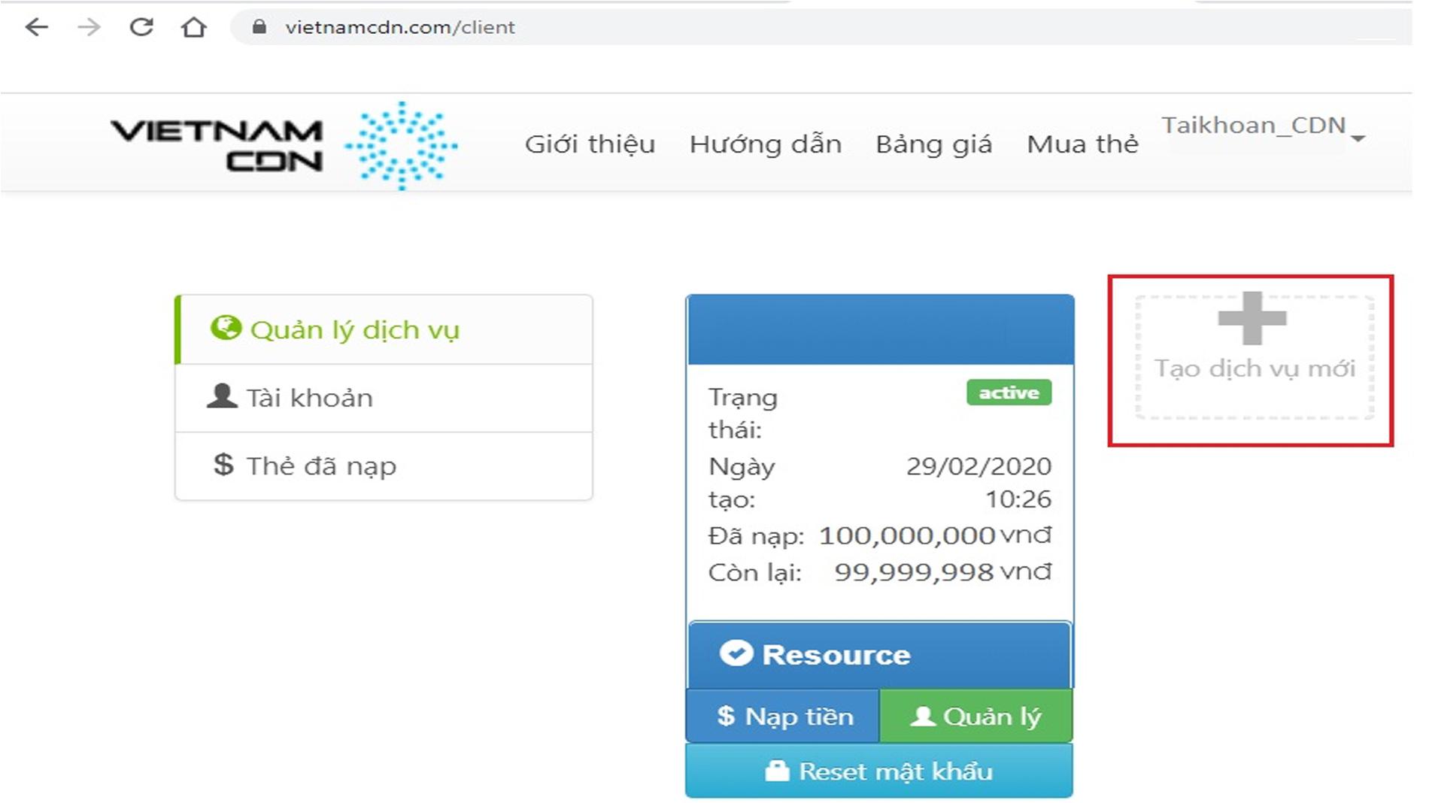Viewport: 1429px width, 803px height.
Task: Click the dollar icon beside Thẻ đã nạp
Action: 222,465
